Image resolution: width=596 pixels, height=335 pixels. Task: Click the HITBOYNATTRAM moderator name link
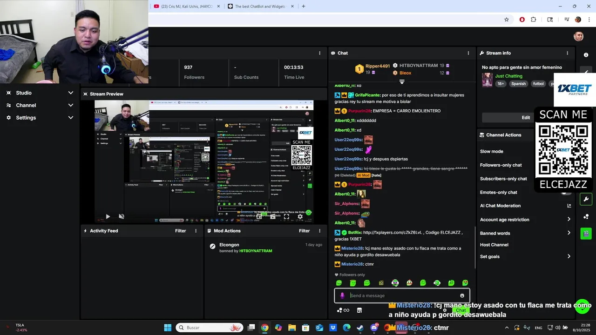pos(256,251)
